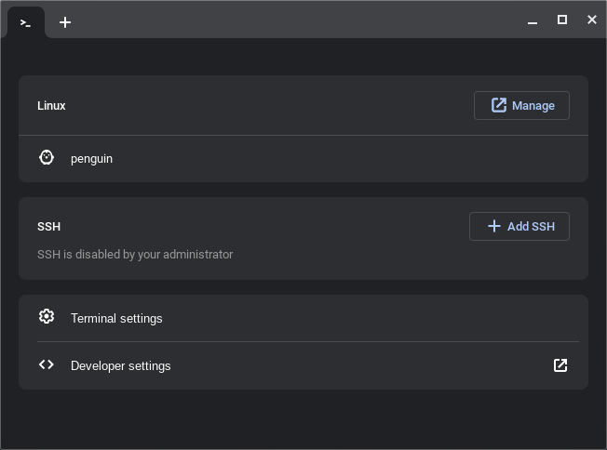Open Terminal settings
The height and width of the screenshot is (450, 607).
coord(303,318)
